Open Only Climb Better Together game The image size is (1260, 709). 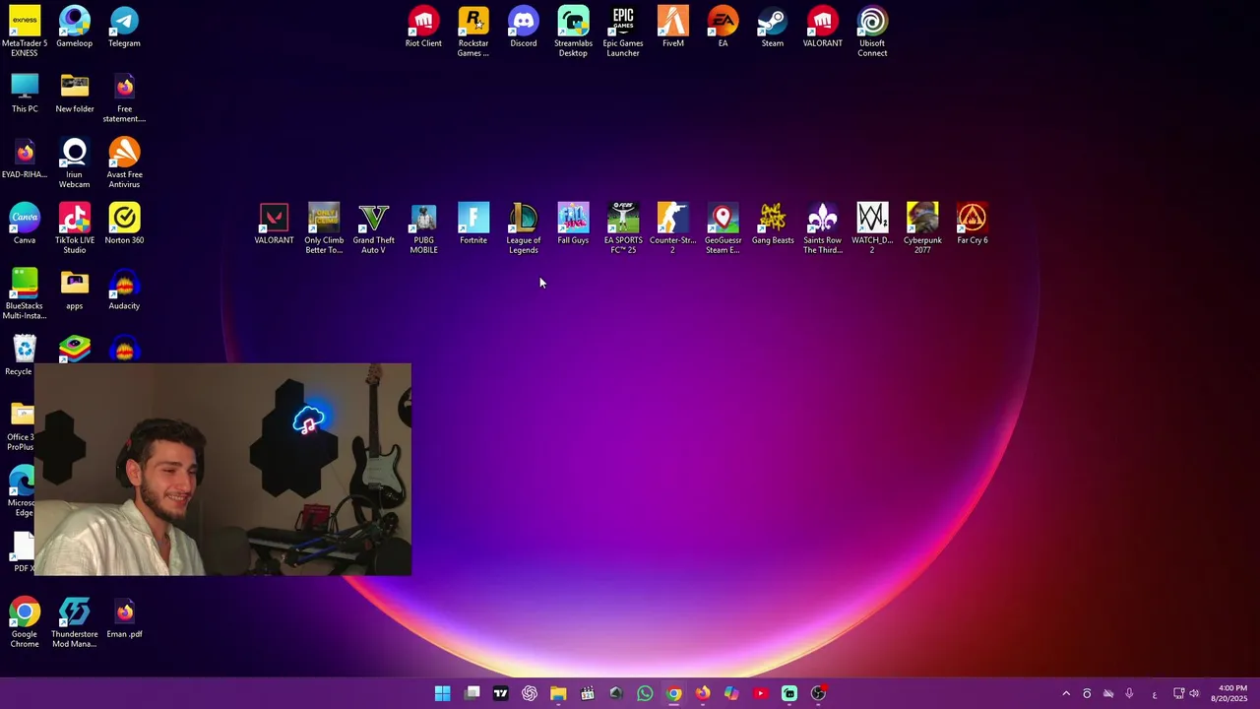tap(324, 228)
